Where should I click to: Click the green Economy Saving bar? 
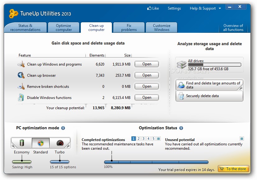pyautogui.click(x=22, y=162)
